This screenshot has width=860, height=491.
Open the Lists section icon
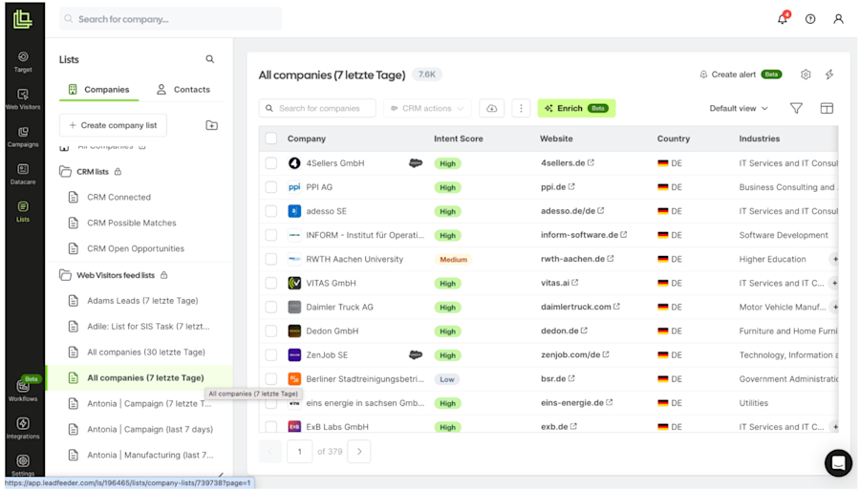coord(23,211)
